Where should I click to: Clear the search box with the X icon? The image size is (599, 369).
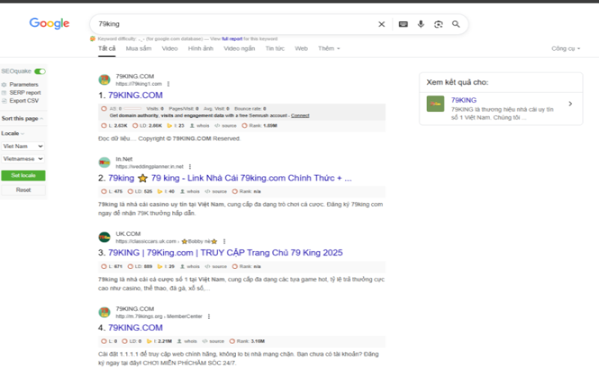(381, 24)
